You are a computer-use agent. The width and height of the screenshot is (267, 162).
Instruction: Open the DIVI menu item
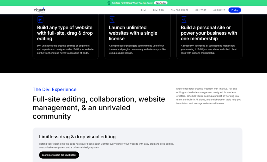(x=144, y=10)
